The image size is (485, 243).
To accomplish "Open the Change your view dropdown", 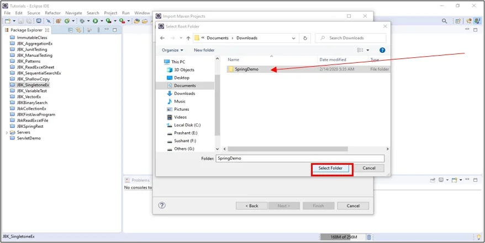I will click(x=368, y=50).
